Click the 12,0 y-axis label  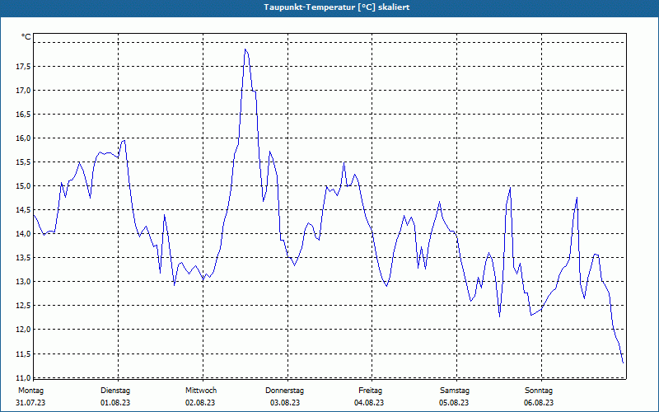tap(24, 330)
